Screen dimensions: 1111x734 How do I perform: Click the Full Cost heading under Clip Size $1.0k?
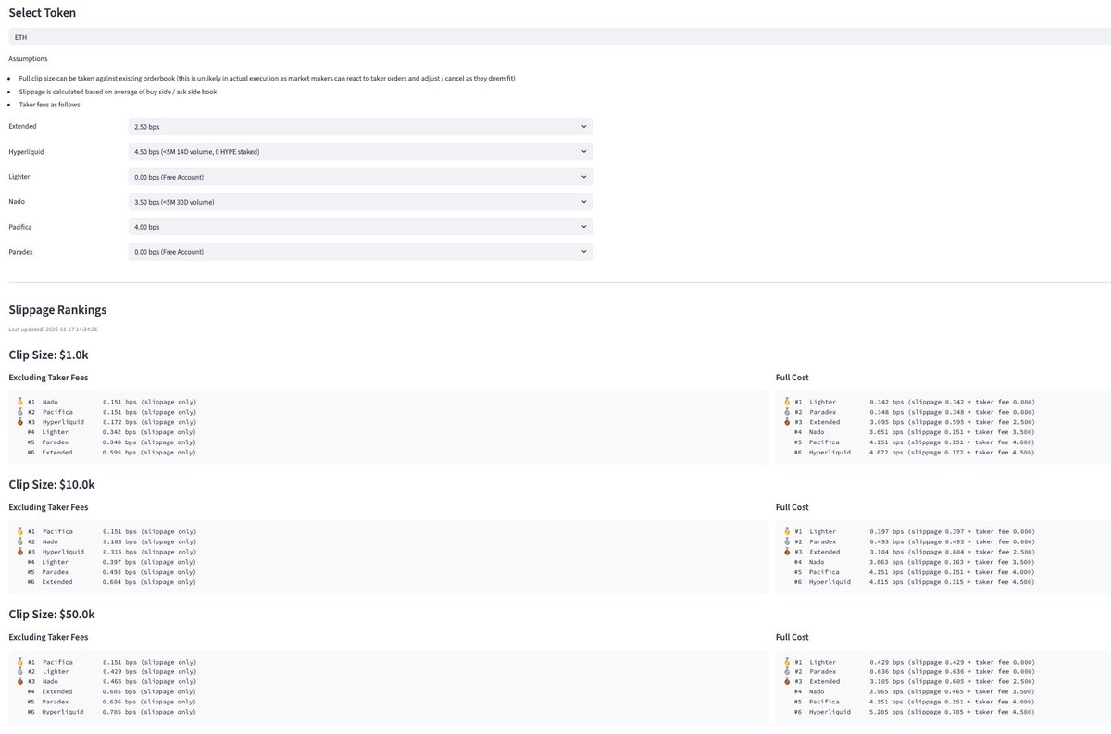click(793, 377)
